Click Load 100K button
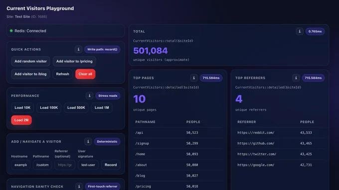This screenshot has width=339, height=190. [49, 107]
